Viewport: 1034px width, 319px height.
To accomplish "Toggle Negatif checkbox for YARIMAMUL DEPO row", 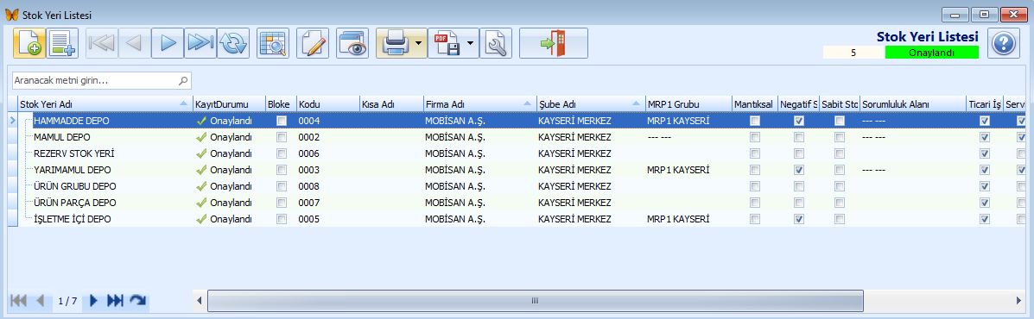I will [798, 170].
